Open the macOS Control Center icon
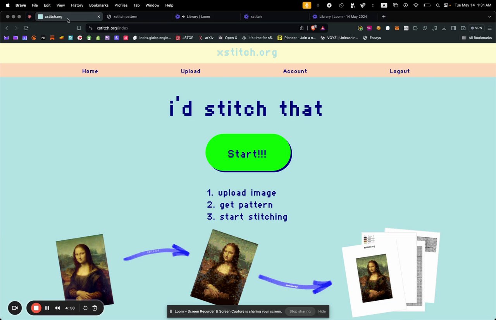 coord(447,5)
